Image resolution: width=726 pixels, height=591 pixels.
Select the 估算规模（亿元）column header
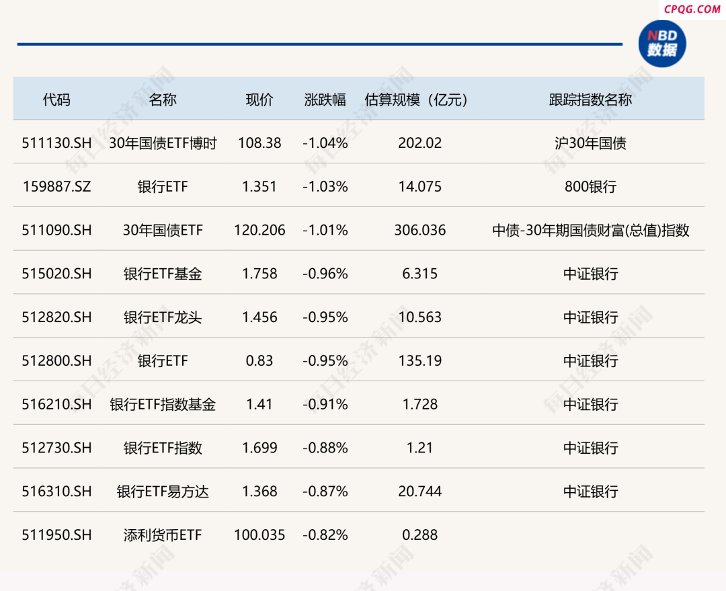[416, 100]
